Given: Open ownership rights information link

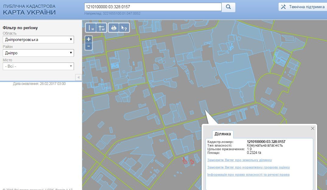Looking at the screenshot, I should pos(248,175).
